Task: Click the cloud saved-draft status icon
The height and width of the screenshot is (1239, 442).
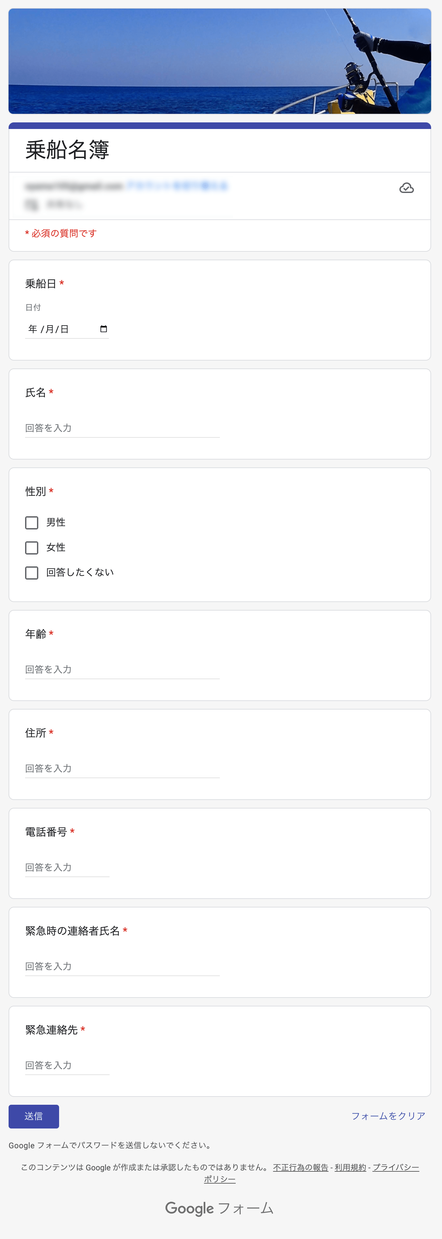Action: [x=406, y=188]
